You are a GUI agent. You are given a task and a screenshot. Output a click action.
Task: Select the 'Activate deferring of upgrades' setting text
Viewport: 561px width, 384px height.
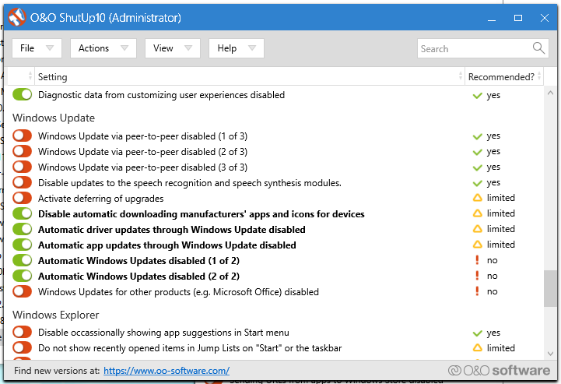[x=101, y=199]
